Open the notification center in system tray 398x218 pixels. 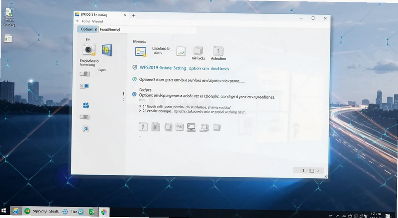click(x=388, y=216)
